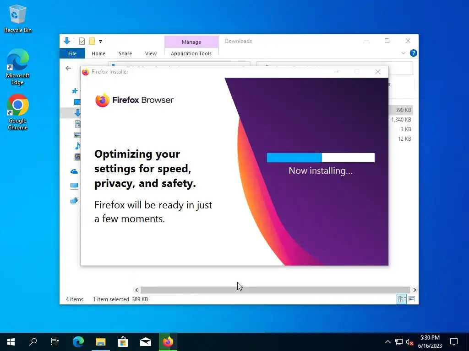Select Quick access star in navigation pane

(75, 91)
